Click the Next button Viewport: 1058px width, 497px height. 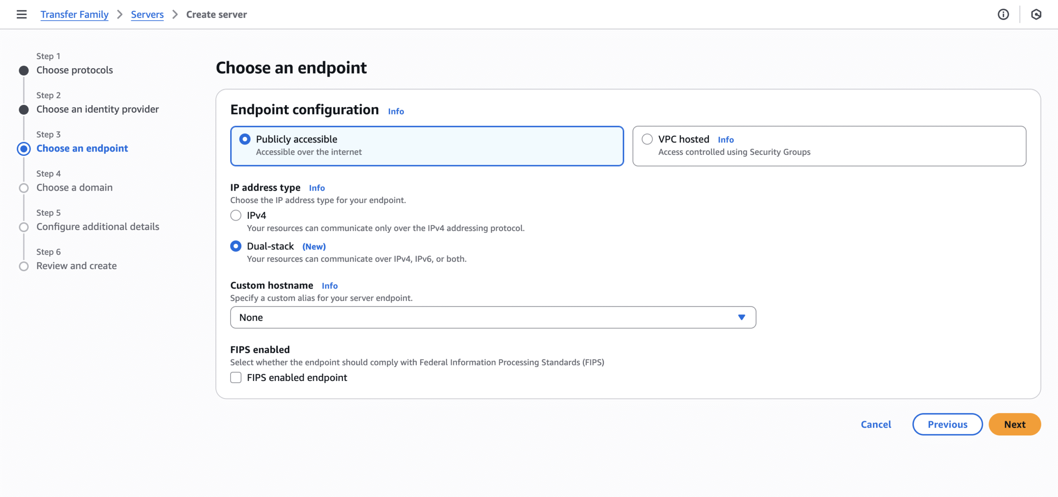pyautogui.click(x=1015, y=424)
